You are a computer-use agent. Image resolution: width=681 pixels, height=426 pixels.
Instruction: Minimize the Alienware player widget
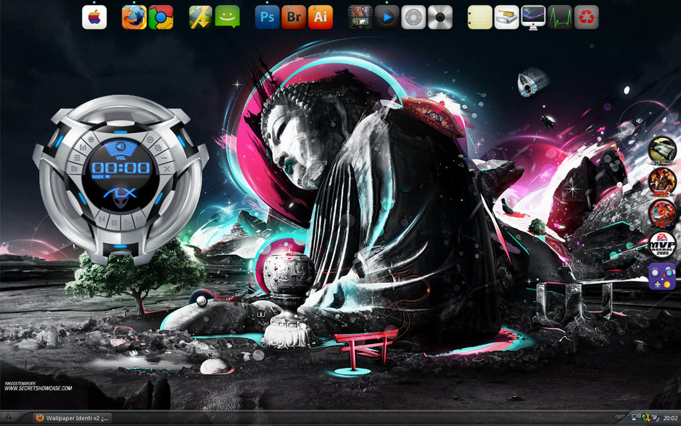[x=164, y=158]
